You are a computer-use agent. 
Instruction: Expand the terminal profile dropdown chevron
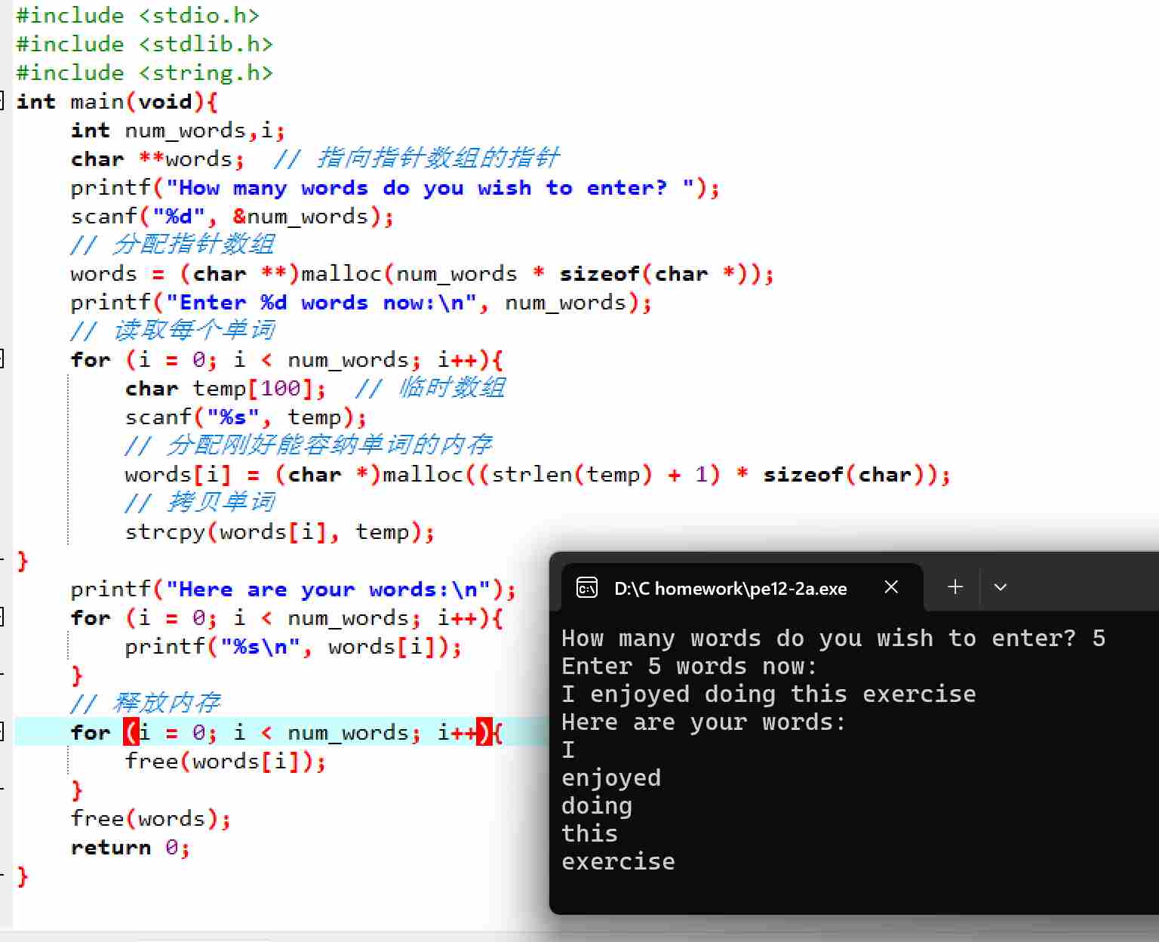click(x=1001, y=587)
